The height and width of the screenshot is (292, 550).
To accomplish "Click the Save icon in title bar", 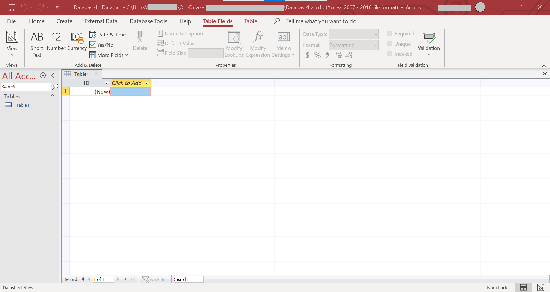I will pos(12,7).
